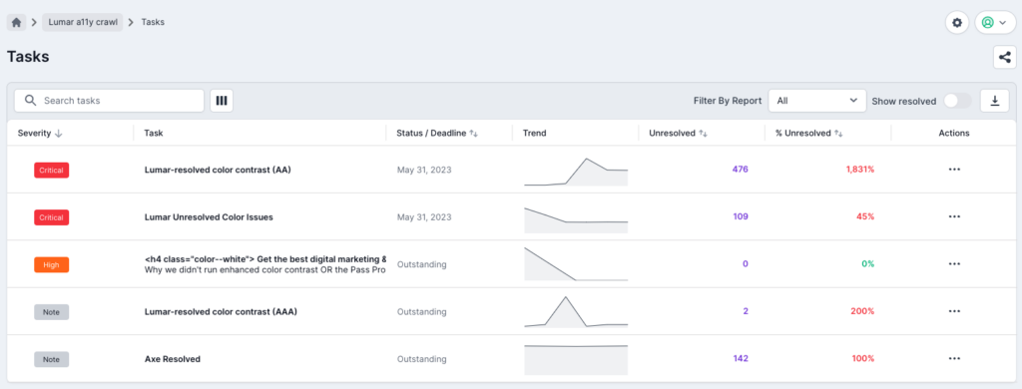Open the Axe Resolved task
Image resolution: width=1022 pixels, height=389 pixels.
coord(172,359)
